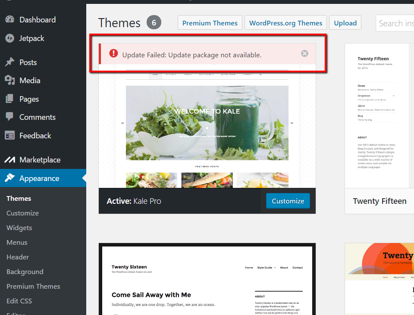Click the WordPress.org Themes button
414x315 pixels.
point(285,23)
